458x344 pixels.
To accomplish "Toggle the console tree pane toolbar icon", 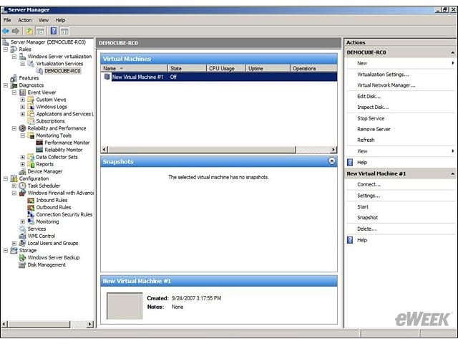I will (40, 31).
